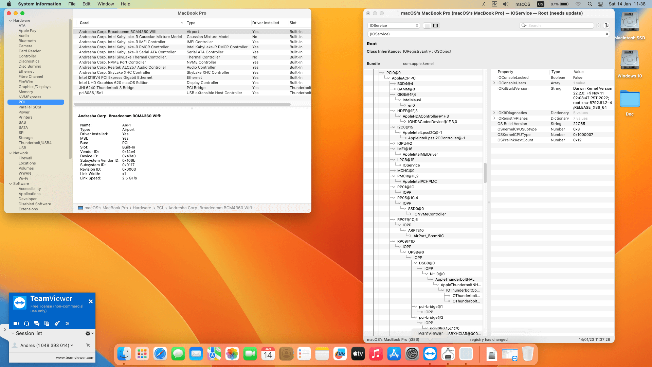The height and width of the screenshot is (367, 652).
Task: Open the TeamViewer file box icon
Action: pos(47,324)
